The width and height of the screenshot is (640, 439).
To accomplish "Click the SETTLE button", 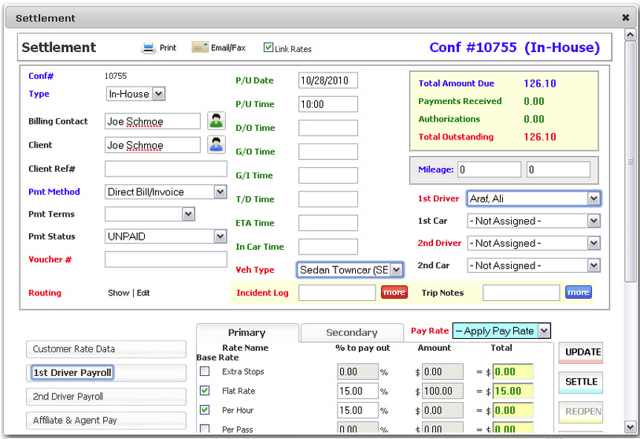I will click(x=581, y=381).
